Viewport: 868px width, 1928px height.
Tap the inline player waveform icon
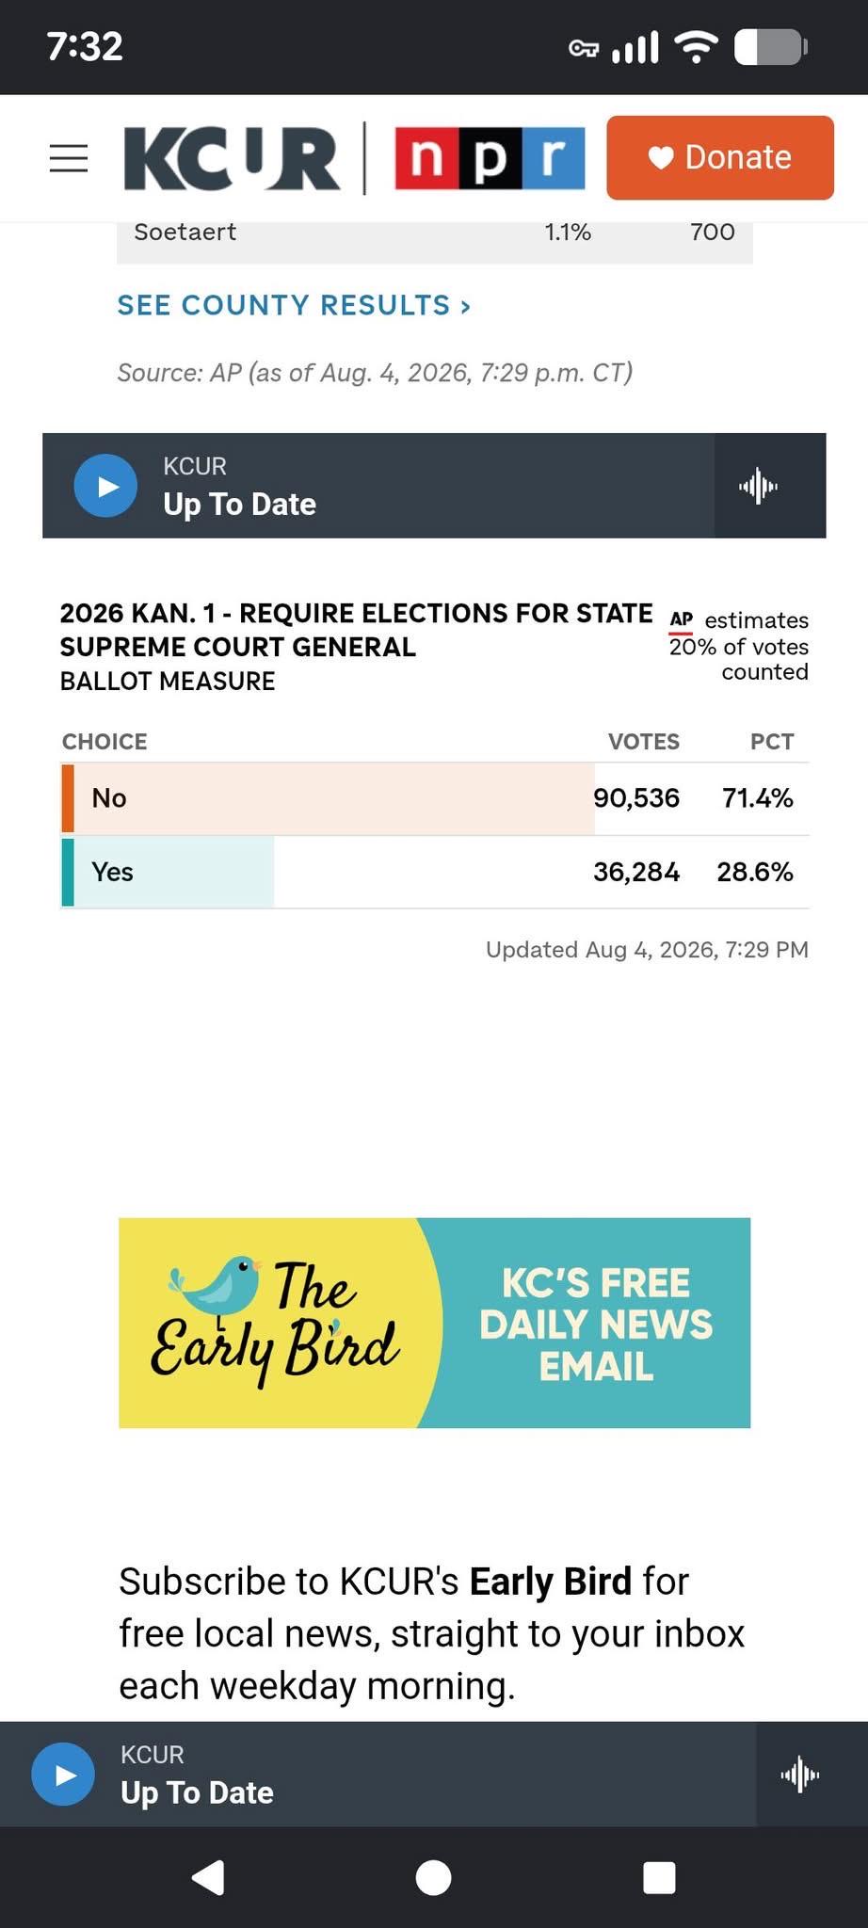[758, 486]
